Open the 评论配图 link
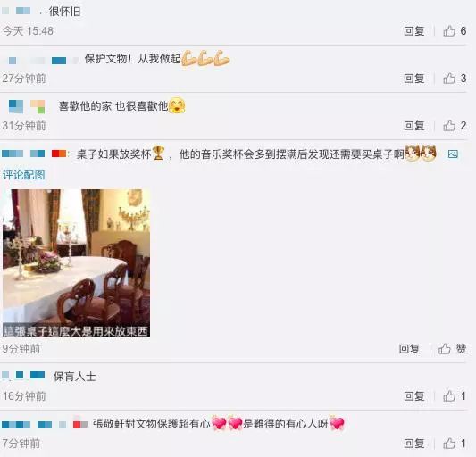Viewport: 476px width, 457px height. point(24,175)
